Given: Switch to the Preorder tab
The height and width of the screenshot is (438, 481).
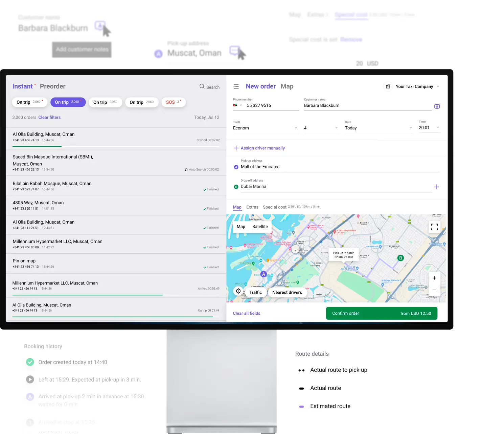Looking at the screenshot, I should [52, 86].
